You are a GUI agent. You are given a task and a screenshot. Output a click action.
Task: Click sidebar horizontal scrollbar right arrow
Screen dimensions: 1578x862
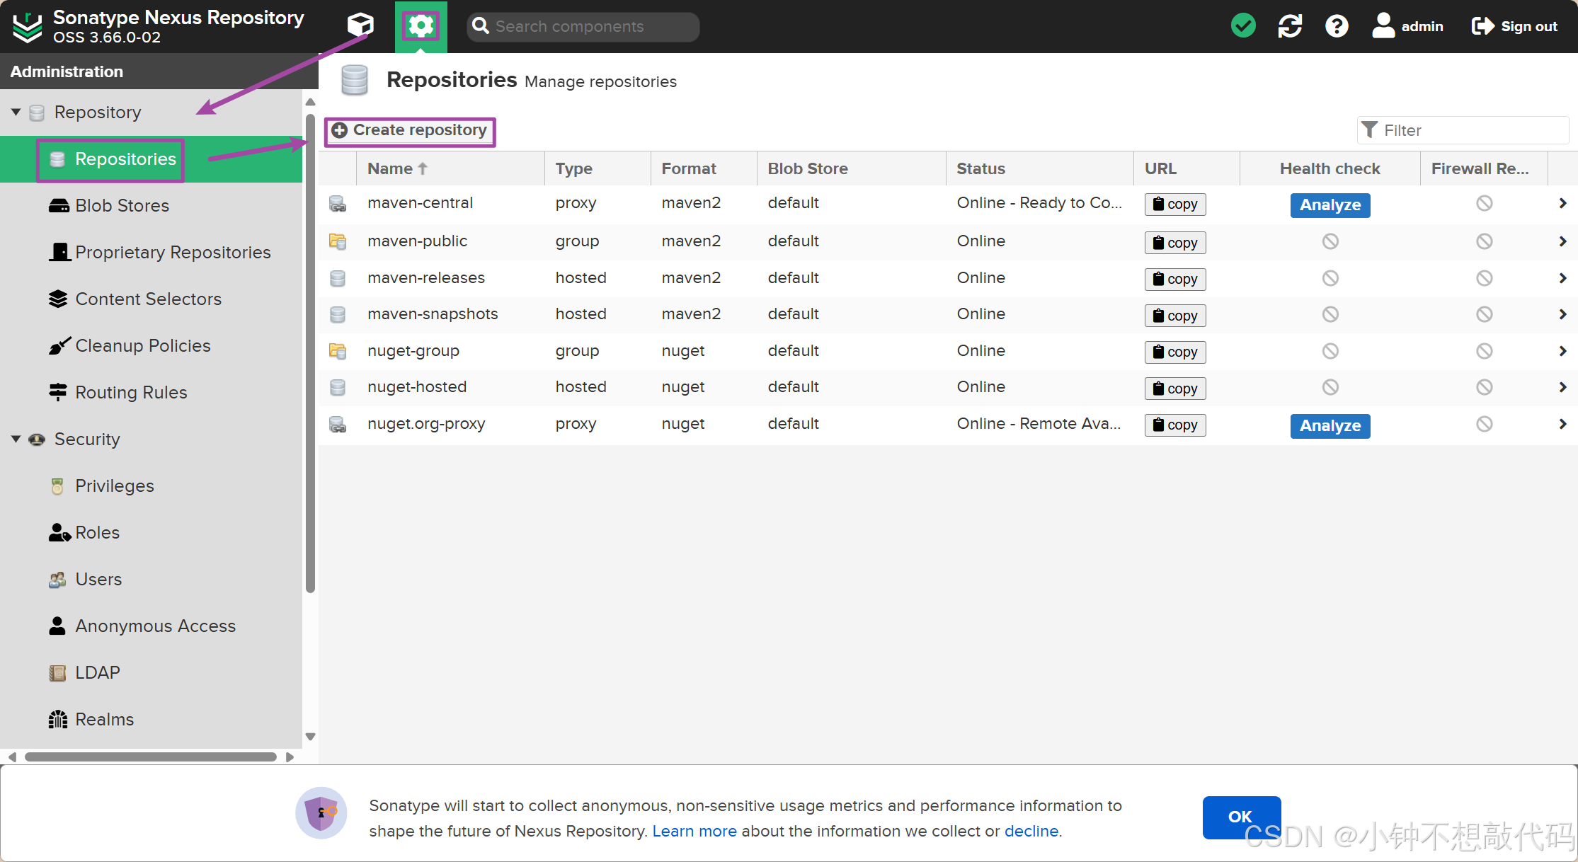pos(290,757)
